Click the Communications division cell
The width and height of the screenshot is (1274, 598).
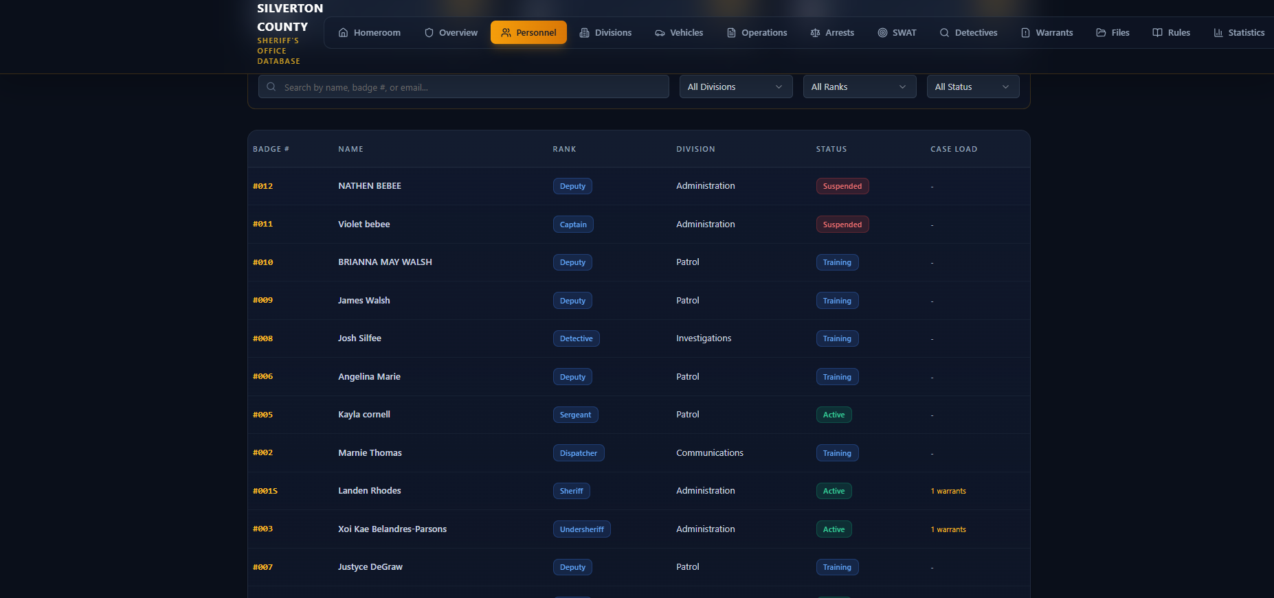click(710, 453)
